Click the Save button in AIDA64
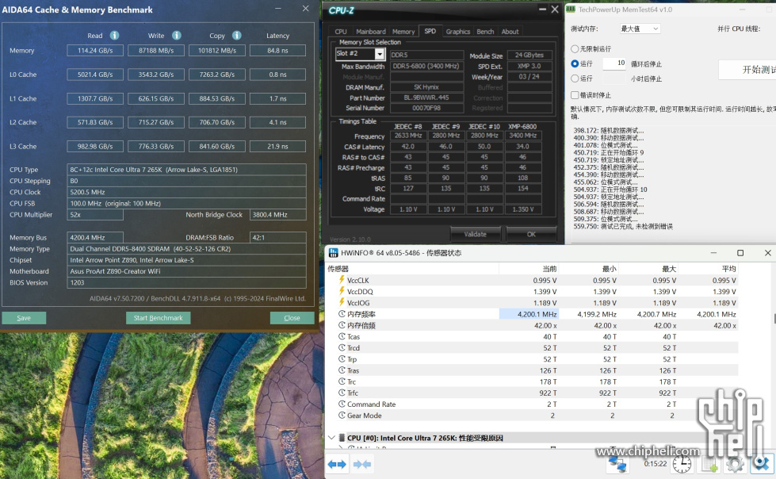The width and height of the screenshot is (776, 479). [24, 318]
